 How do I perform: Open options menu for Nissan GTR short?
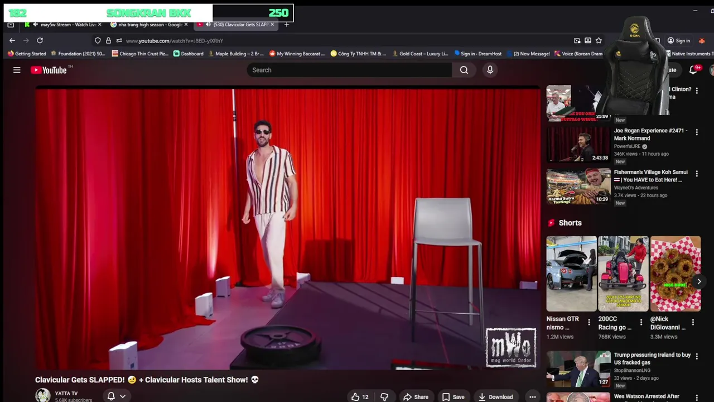589,322
